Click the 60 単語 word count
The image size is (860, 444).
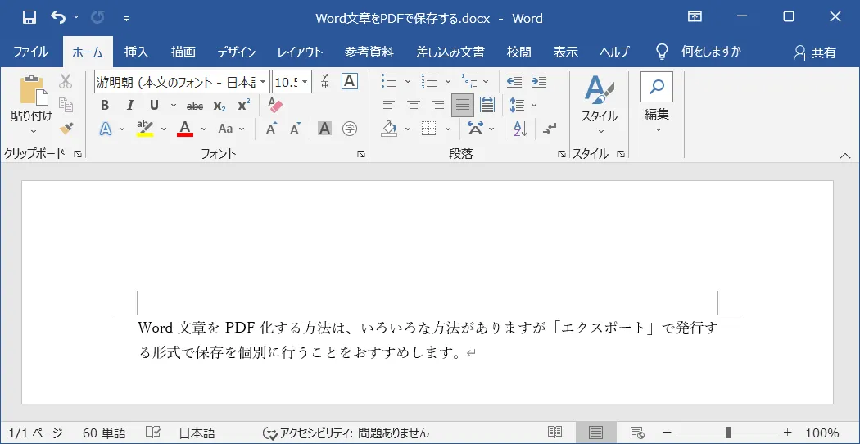coord(104,433)
